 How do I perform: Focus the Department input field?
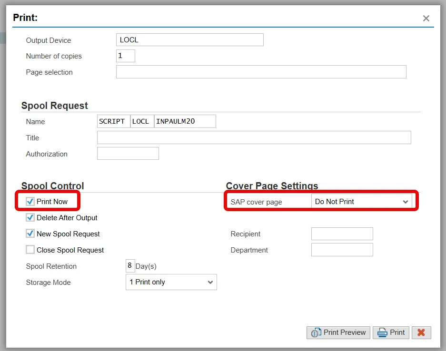pos(342,250)
